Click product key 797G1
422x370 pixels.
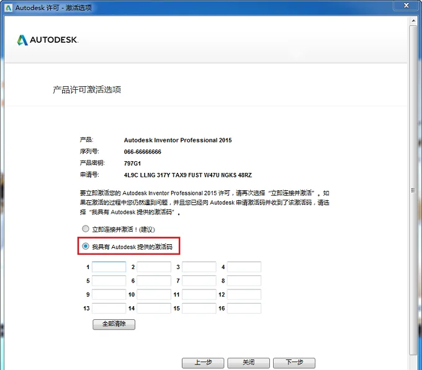tap(132, 164)
